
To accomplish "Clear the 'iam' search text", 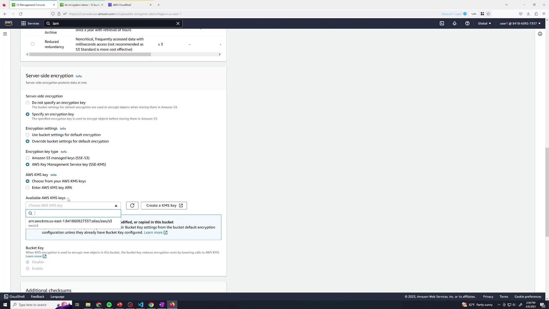I will click(x=178, y=23).
